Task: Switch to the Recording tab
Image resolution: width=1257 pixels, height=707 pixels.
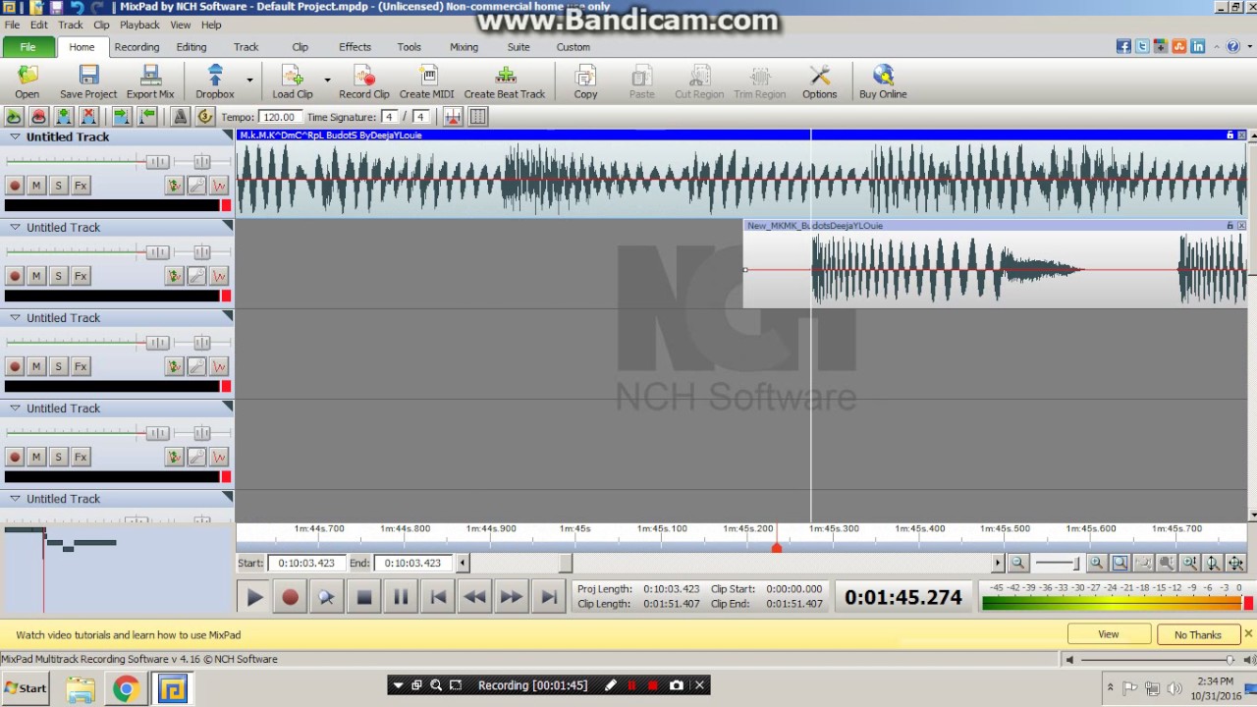Action: click(x=137, y=47)
